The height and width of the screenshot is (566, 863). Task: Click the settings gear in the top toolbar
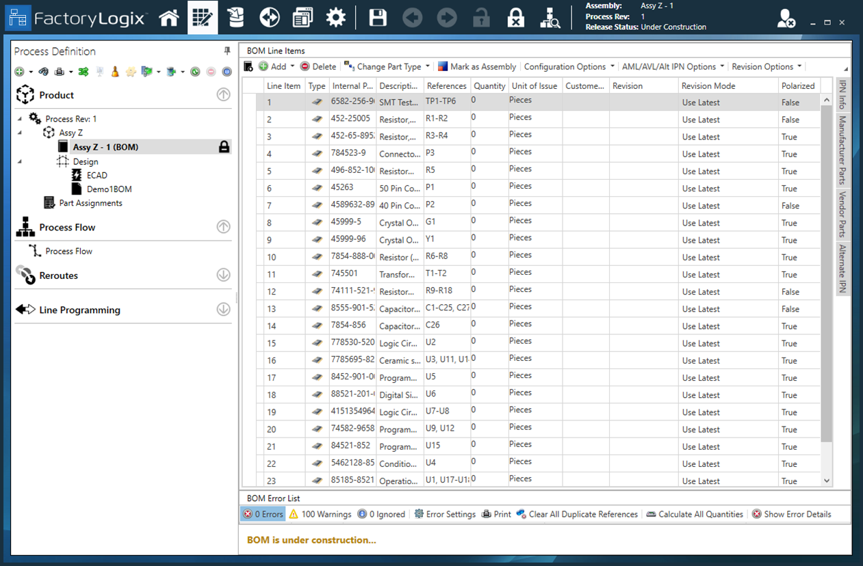pos(335,17)
